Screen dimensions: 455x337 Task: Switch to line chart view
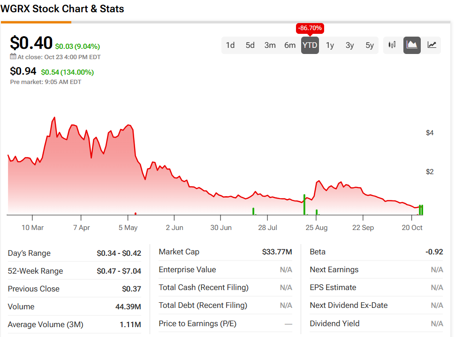point(432,45)
